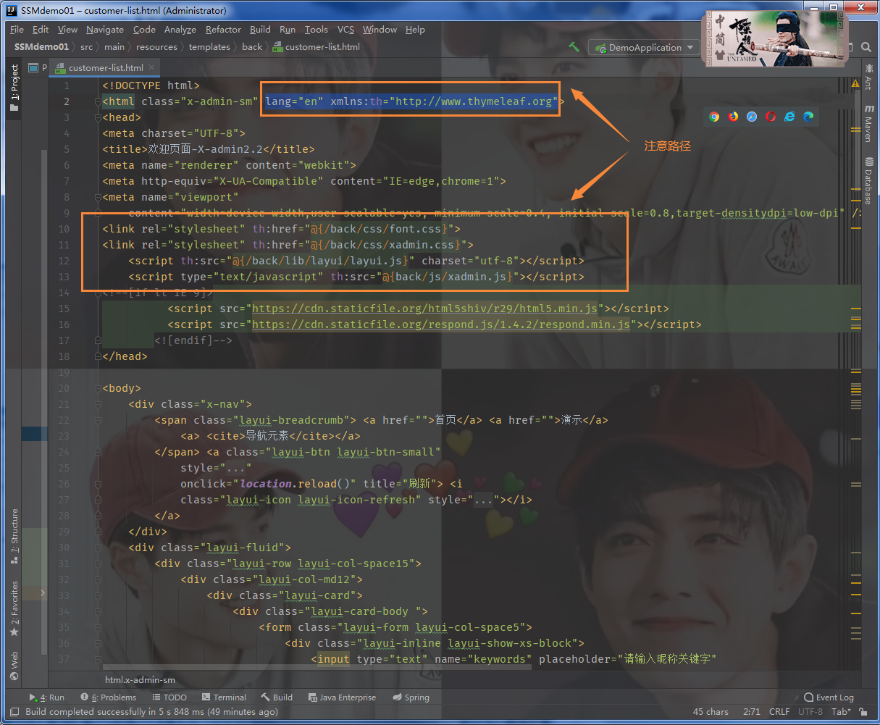
Task: Change Tab* indent settings
Action: (x=841, y=712)
